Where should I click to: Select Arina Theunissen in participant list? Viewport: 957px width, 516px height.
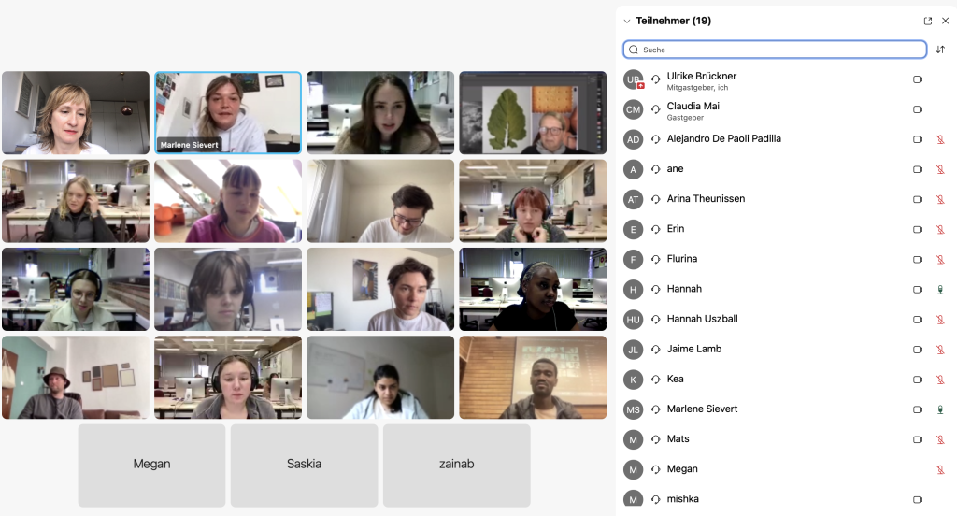786,199
